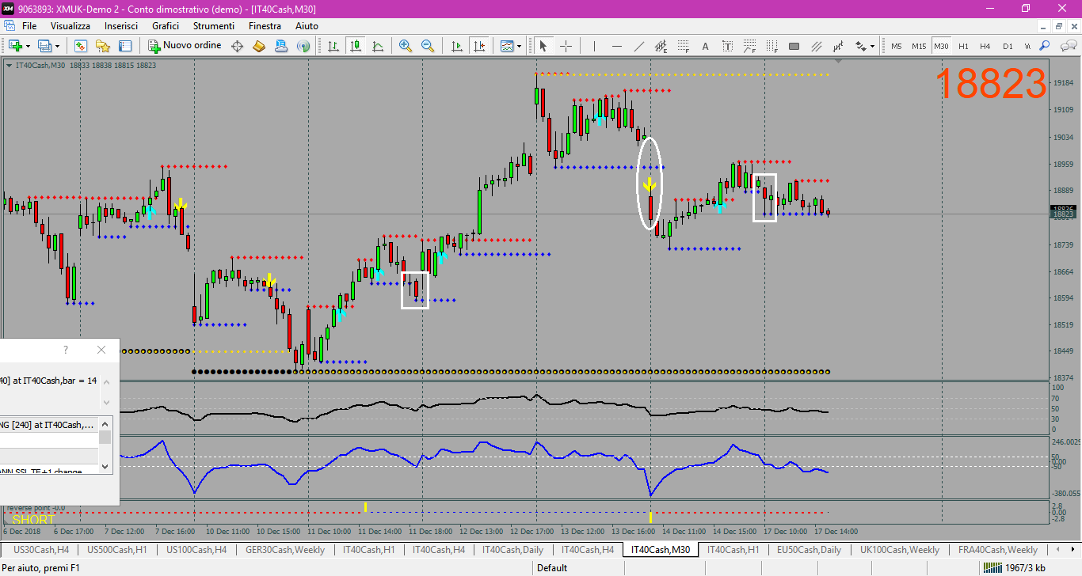
Task: Switch timeframe to D1
Action: [x=1008, y=46]
